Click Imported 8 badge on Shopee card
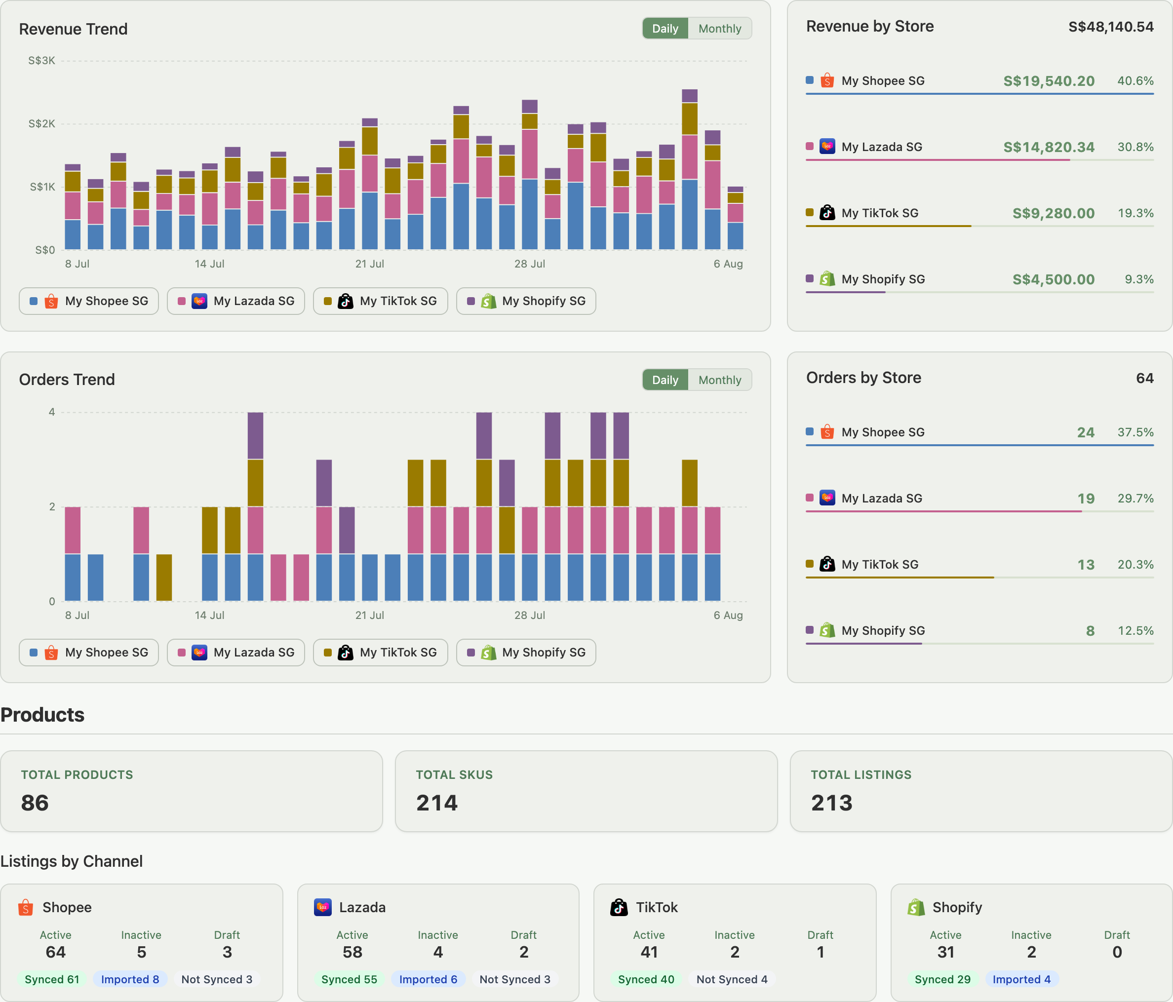 (130, 979)
